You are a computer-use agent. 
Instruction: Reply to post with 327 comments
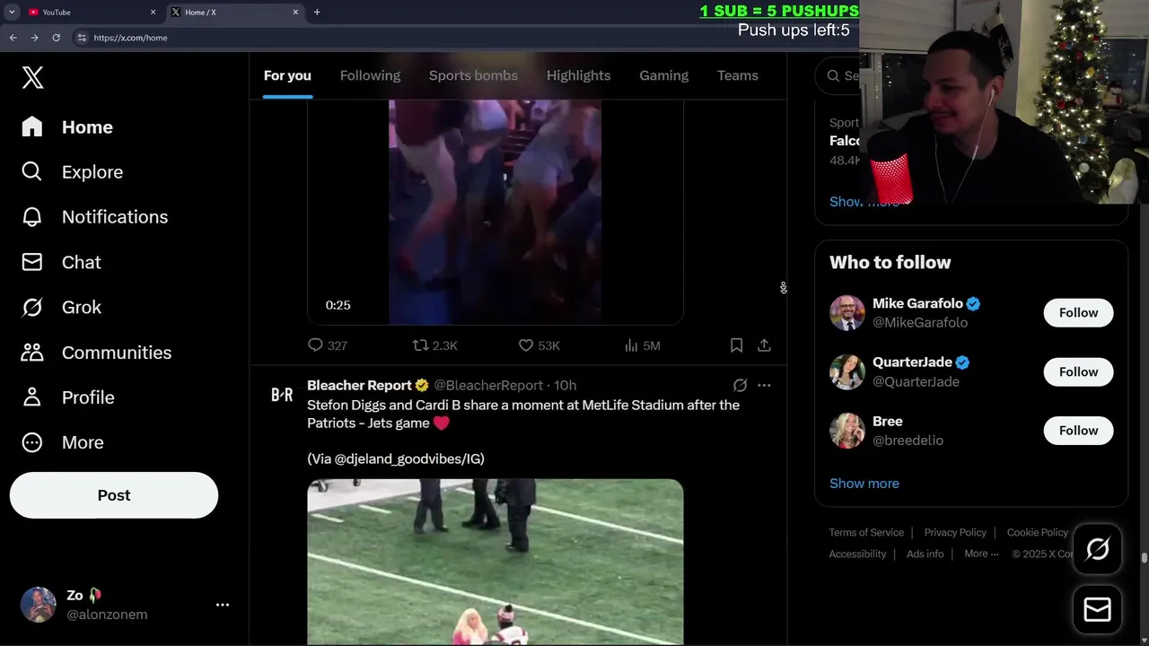point(327,345)
